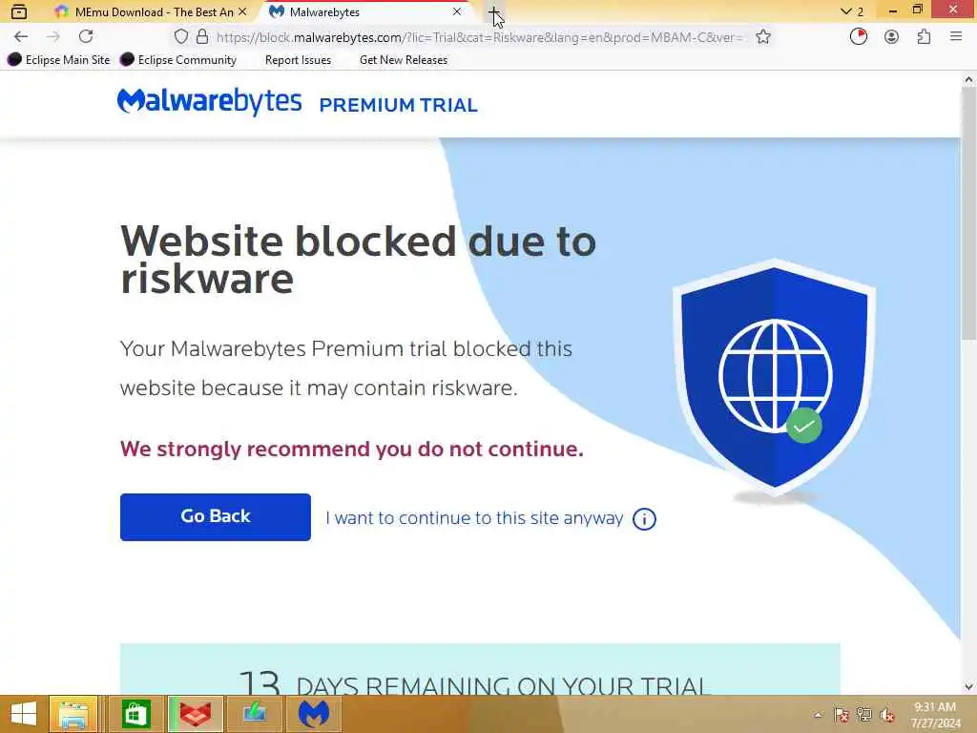The width and height of the screenshot is (977, 733).
Task: Open Firefox View icon in tab bar
Action: coord(19,11)
